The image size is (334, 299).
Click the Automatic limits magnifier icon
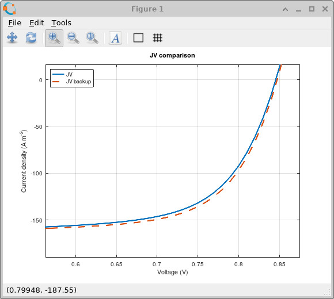92,38
